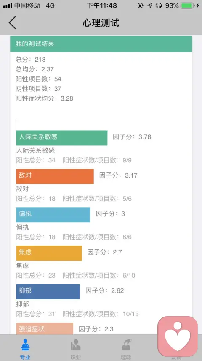Viewport: 202px width, 361px height.
Task: Select the yellow 焦虑 bar
Action: tap(49, 253)
